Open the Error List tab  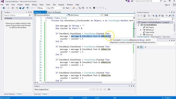coord(37,94)
